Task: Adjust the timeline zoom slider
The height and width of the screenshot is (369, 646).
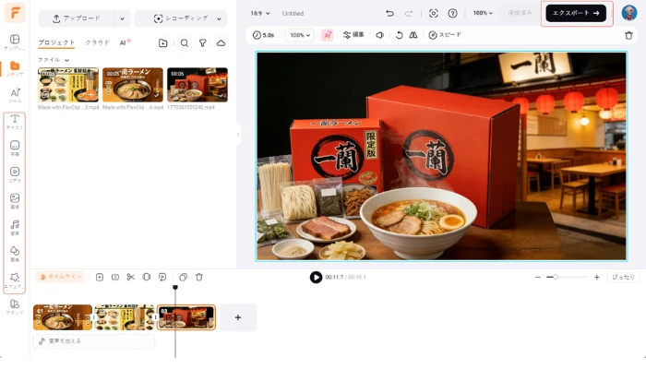Action: coord(553,277)
